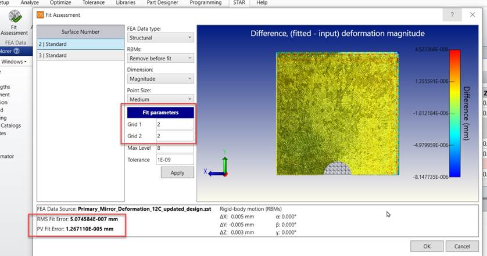Open the Dimension Magnitude dropdown
487x256 pixels.
(x=160, y=78)
